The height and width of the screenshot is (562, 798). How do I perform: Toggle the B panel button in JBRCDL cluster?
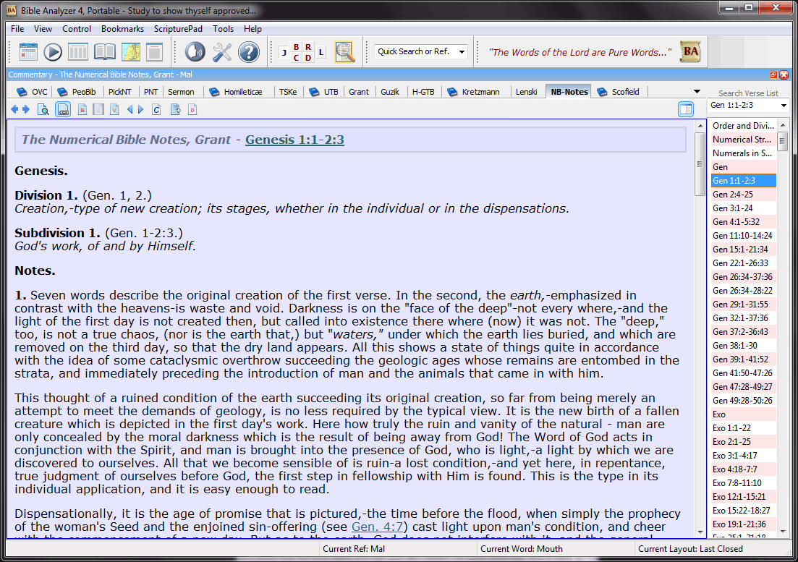click(x=296, y=47)
